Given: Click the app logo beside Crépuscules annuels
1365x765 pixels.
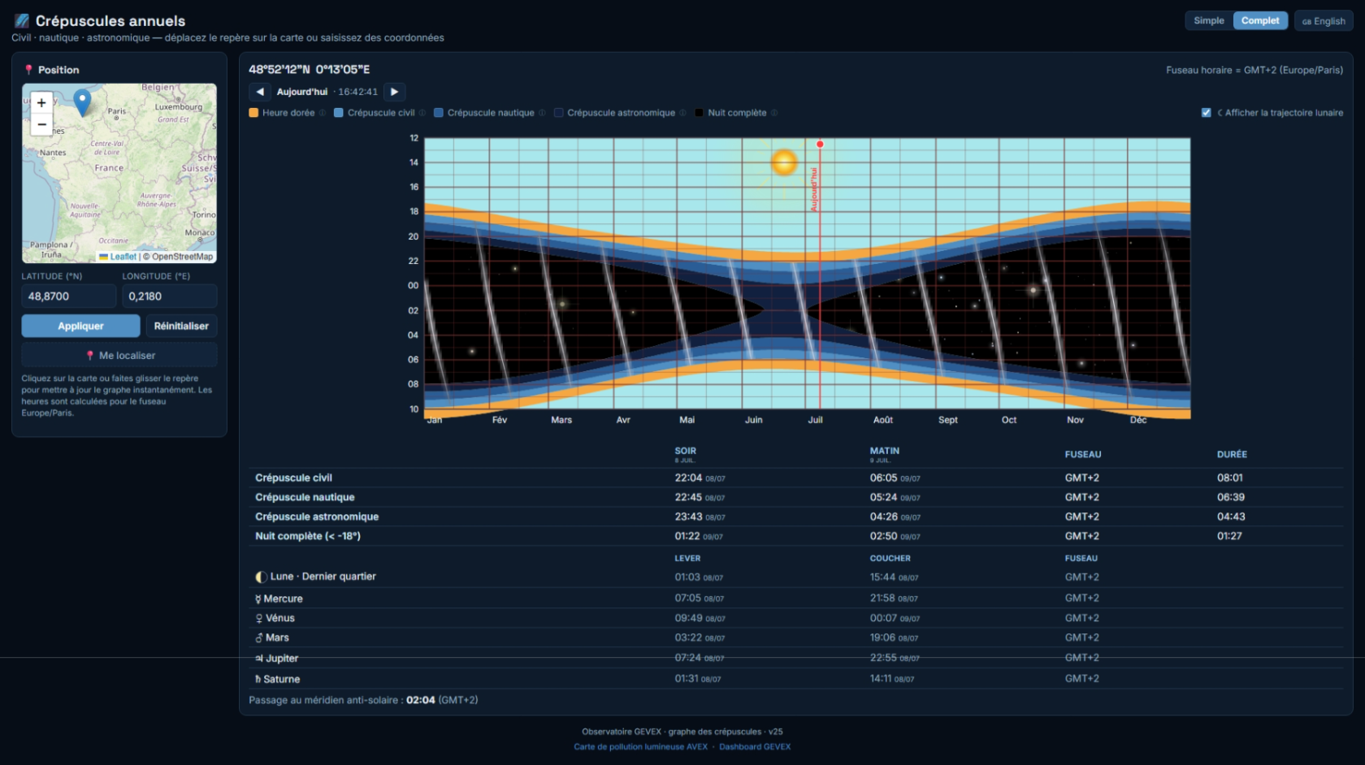Looking at the screenshot, I should (x=22, y=20).
